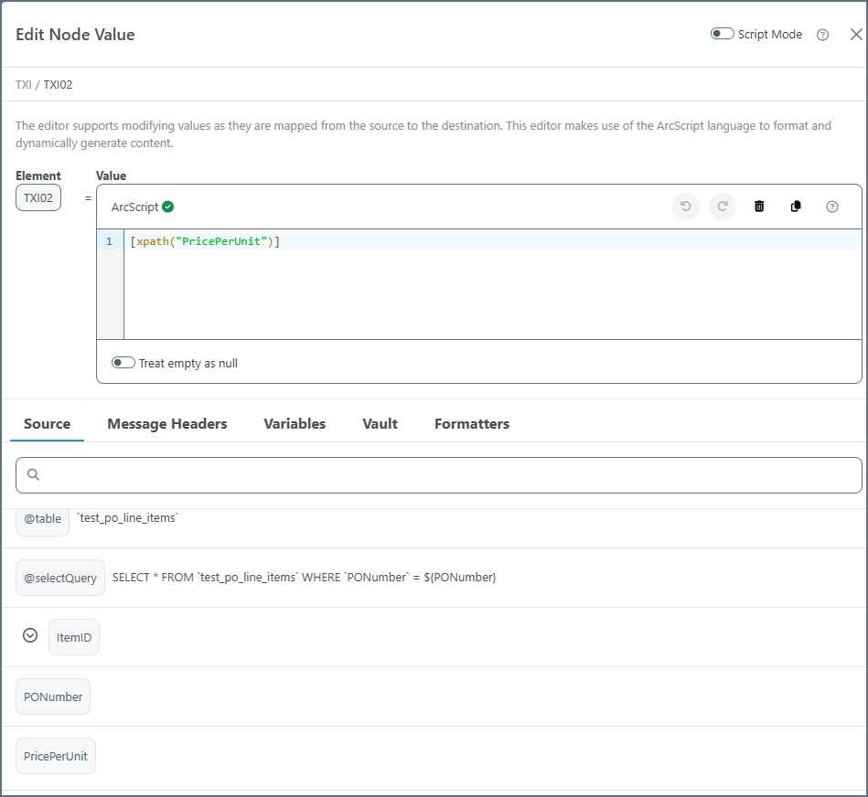Open the Variables tab
The width and height of the screenshot is (868, 797).
295,424
